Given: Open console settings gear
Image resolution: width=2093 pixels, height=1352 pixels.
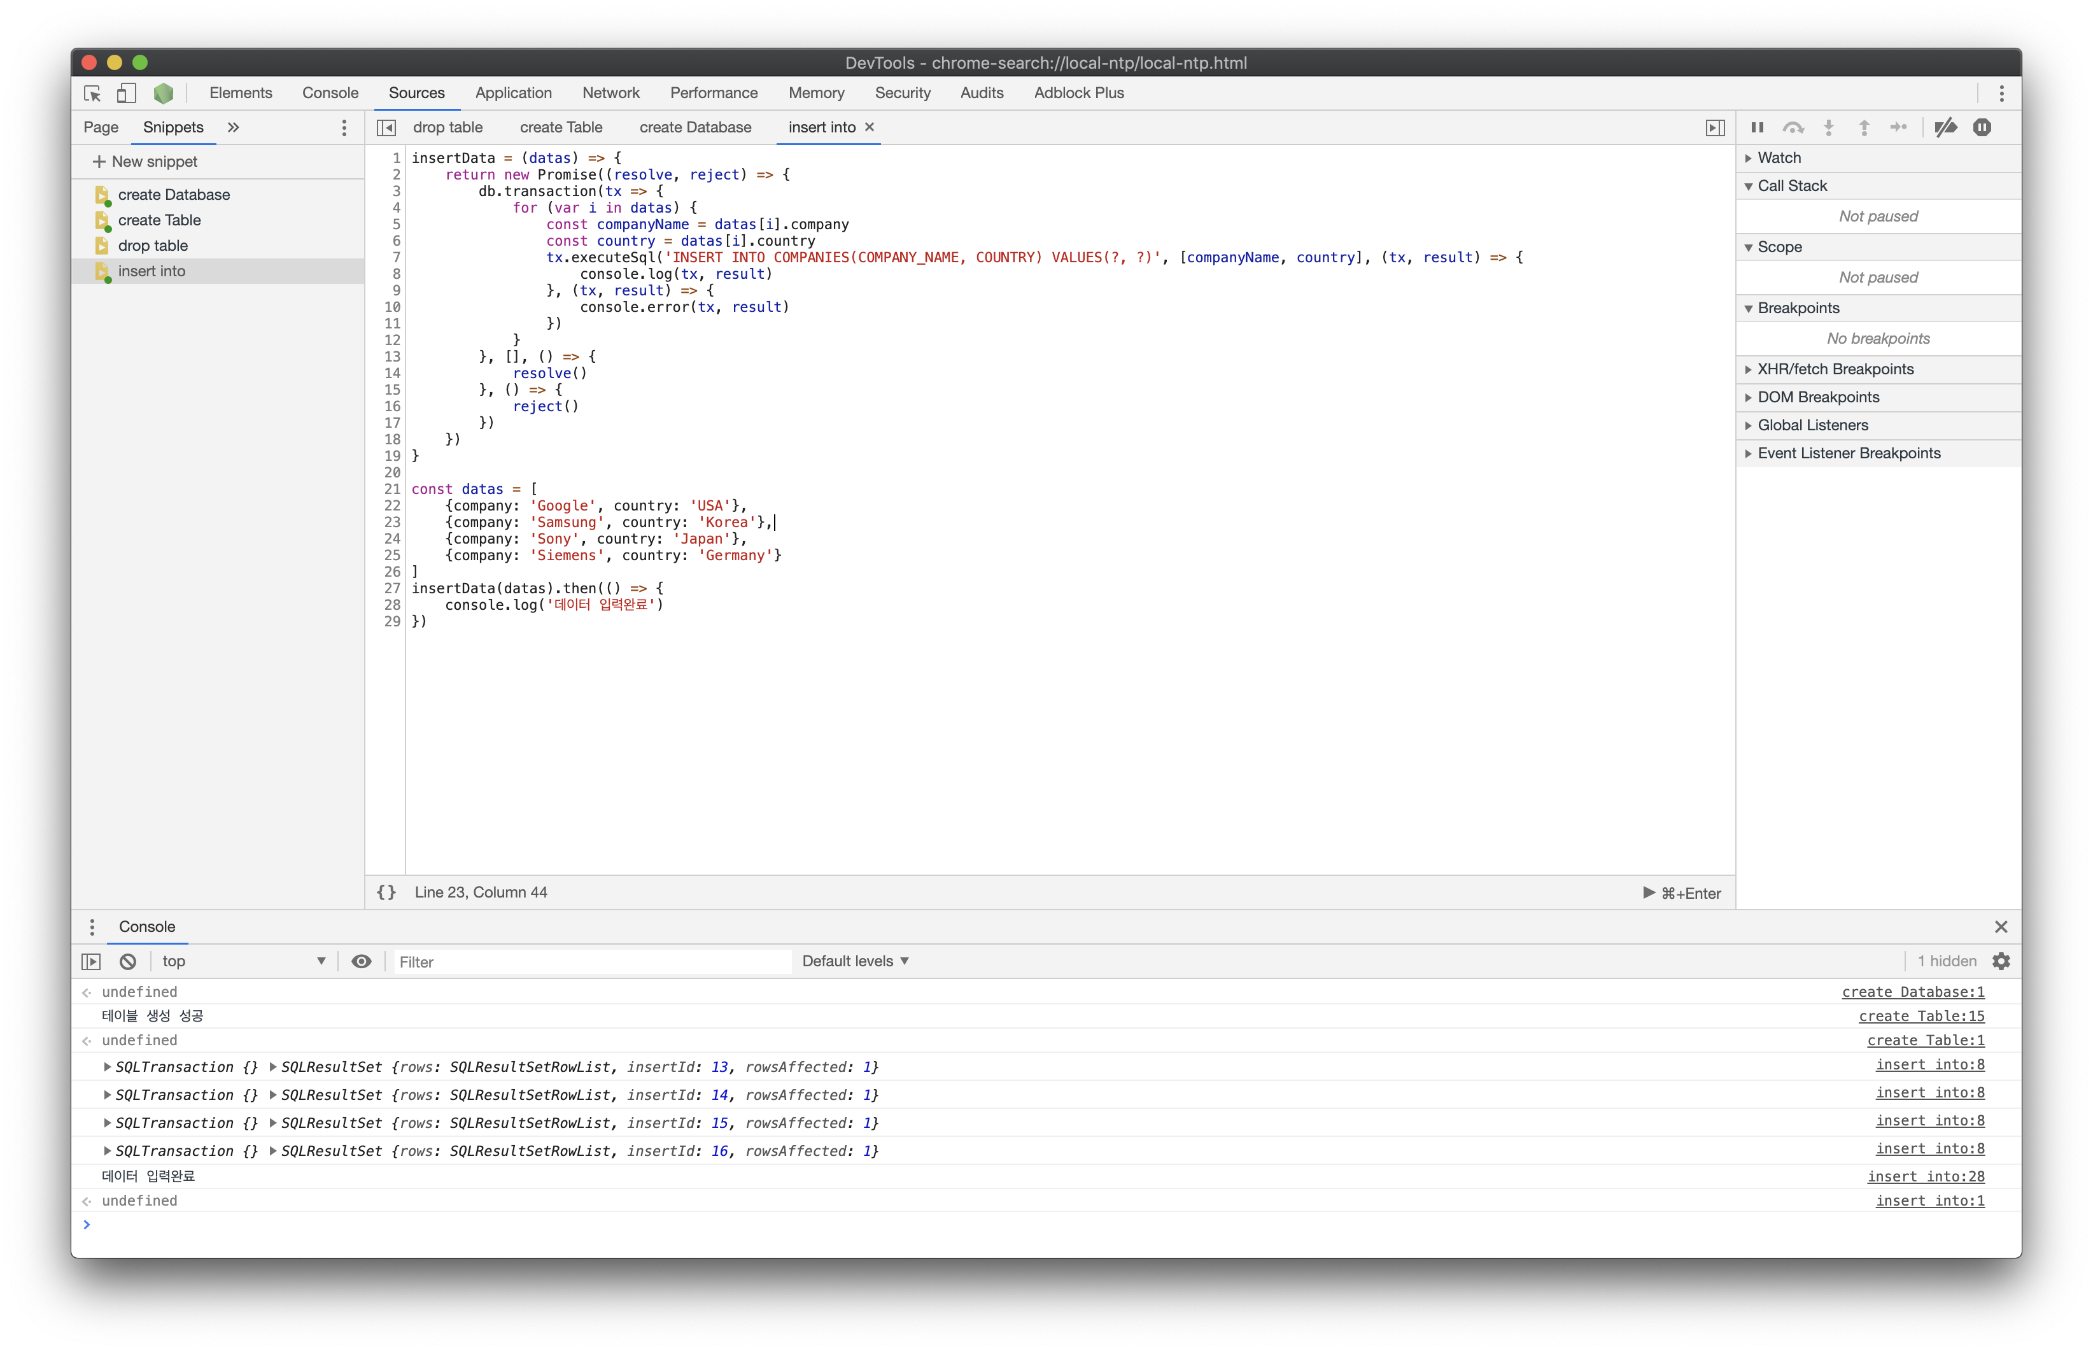Looking at the screenshot, I should click(2001, 961).
